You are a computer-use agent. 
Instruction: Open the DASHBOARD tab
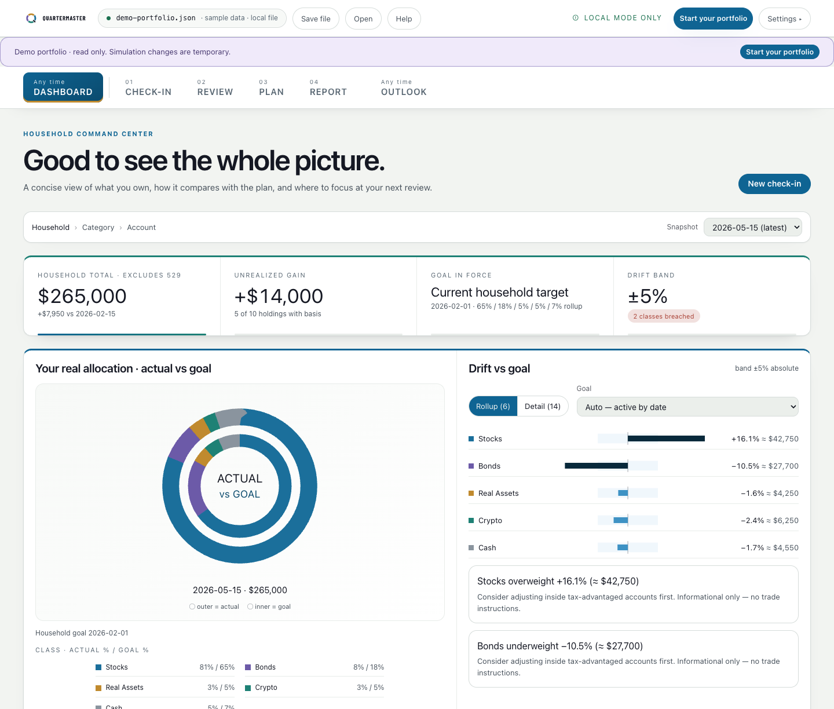click(63, 87)
